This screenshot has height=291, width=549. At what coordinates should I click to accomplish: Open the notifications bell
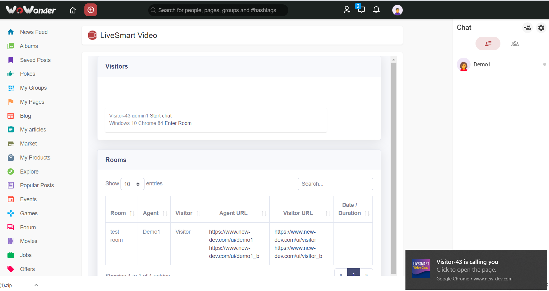point(376,10)
